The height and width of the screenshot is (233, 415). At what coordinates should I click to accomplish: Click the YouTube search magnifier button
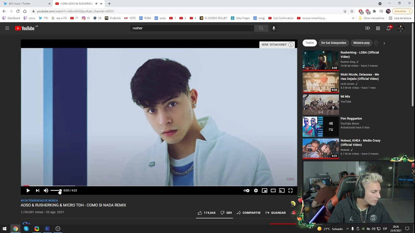[261, 28]
